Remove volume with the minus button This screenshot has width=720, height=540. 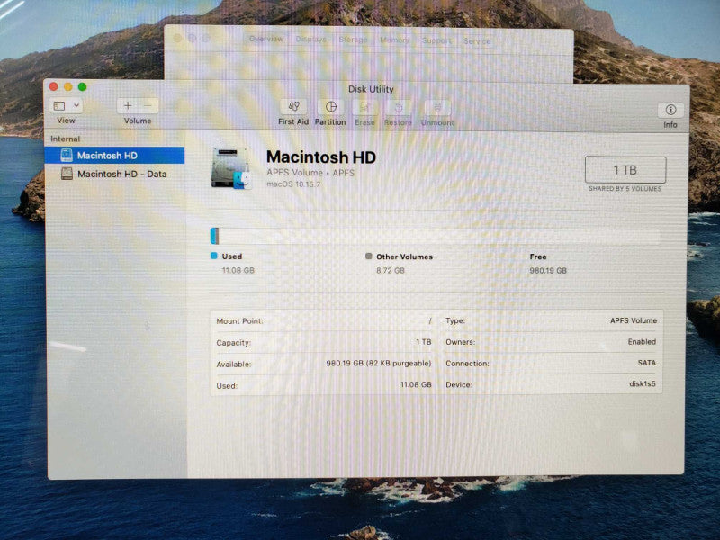[148, 106]
